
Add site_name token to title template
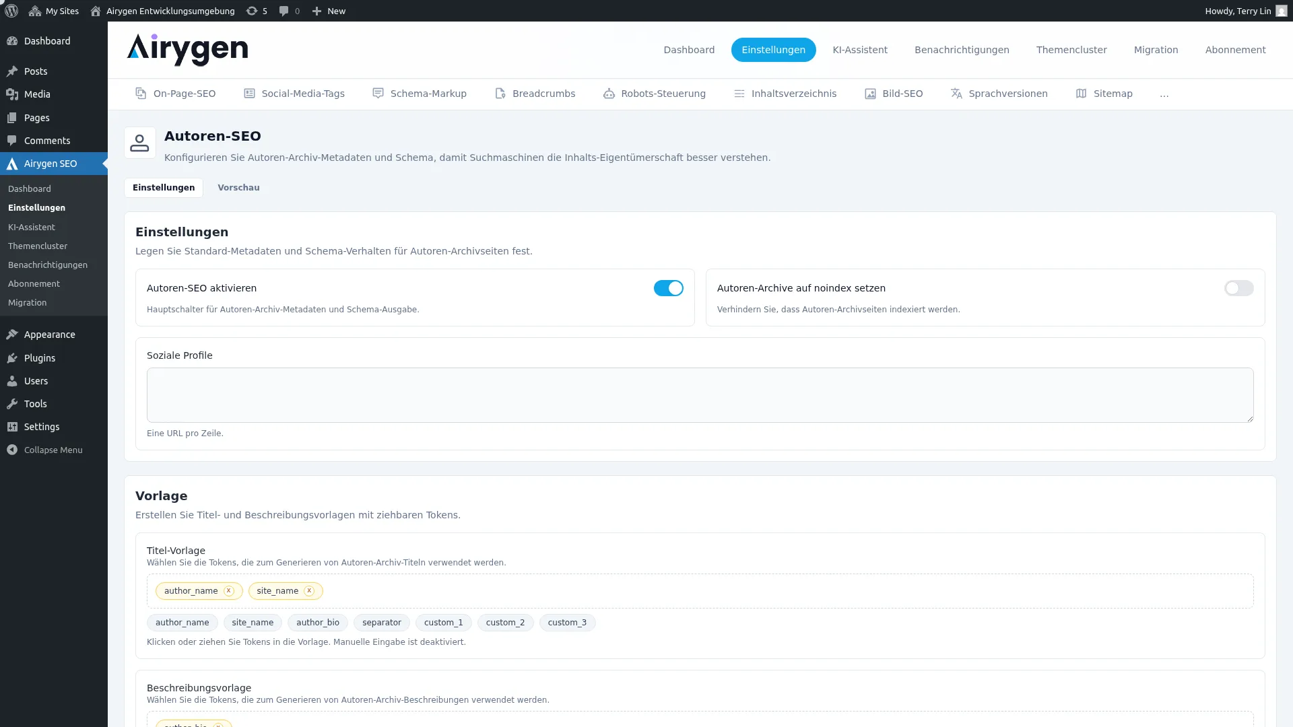[253, 623]
